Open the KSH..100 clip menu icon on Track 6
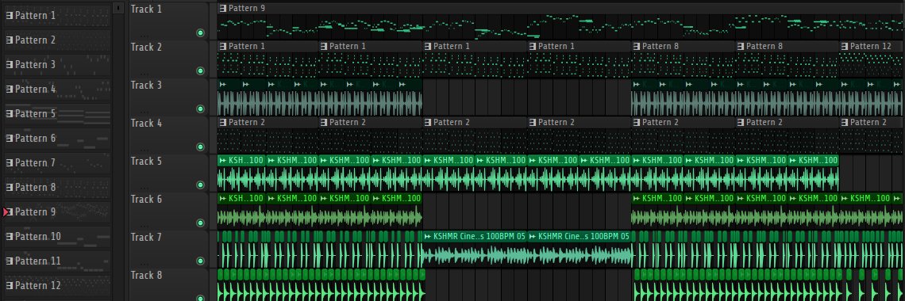The height and width of the screenshot is (301, 905). (223, 198)
